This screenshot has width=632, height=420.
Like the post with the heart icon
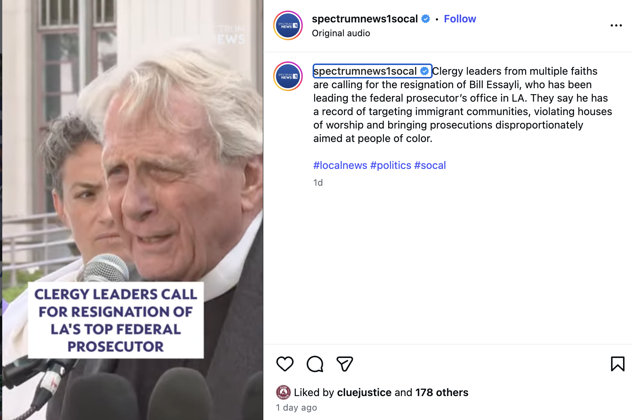(x=285, y=364)
